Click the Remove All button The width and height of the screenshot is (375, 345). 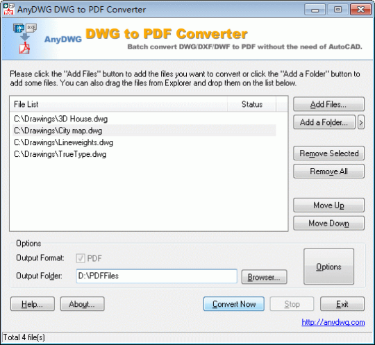tap(328, 171)
